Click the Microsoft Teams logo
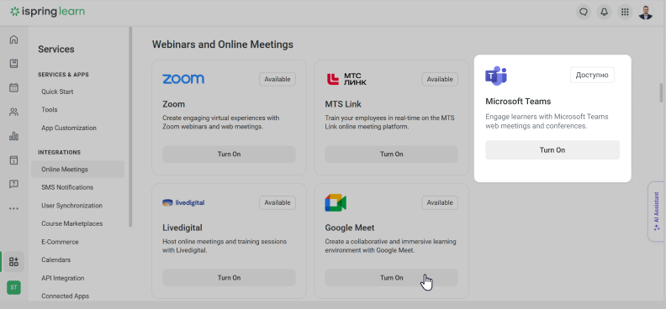Viewport: 666px width, 309px height. click(x=496, y=76)
